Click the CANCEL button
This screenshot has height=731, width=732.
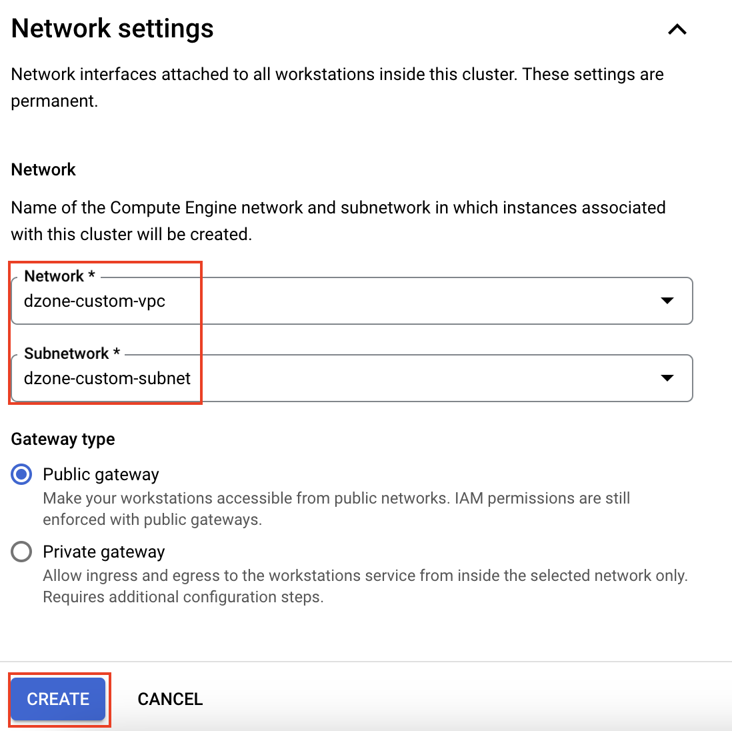click(x=170, y=699)
